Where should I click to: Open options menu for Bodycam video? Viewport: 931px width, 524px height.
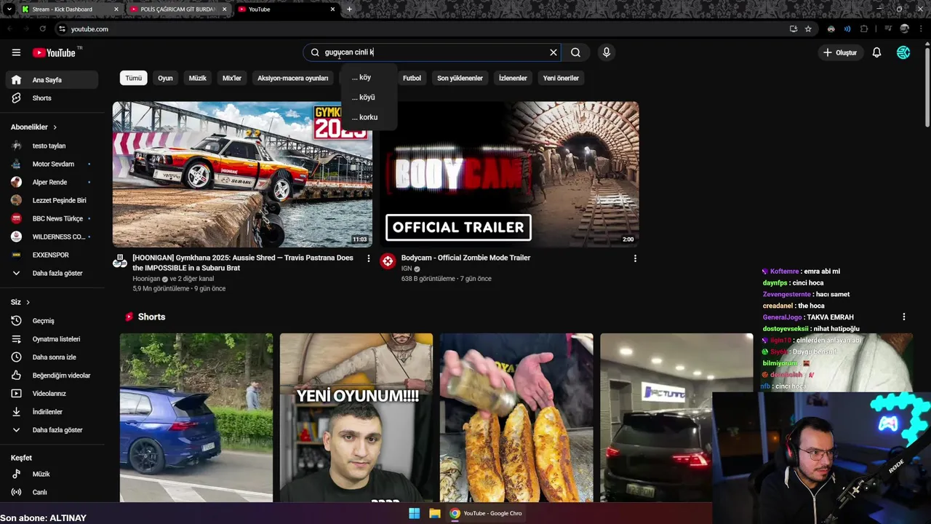click(x=635, y=258)
